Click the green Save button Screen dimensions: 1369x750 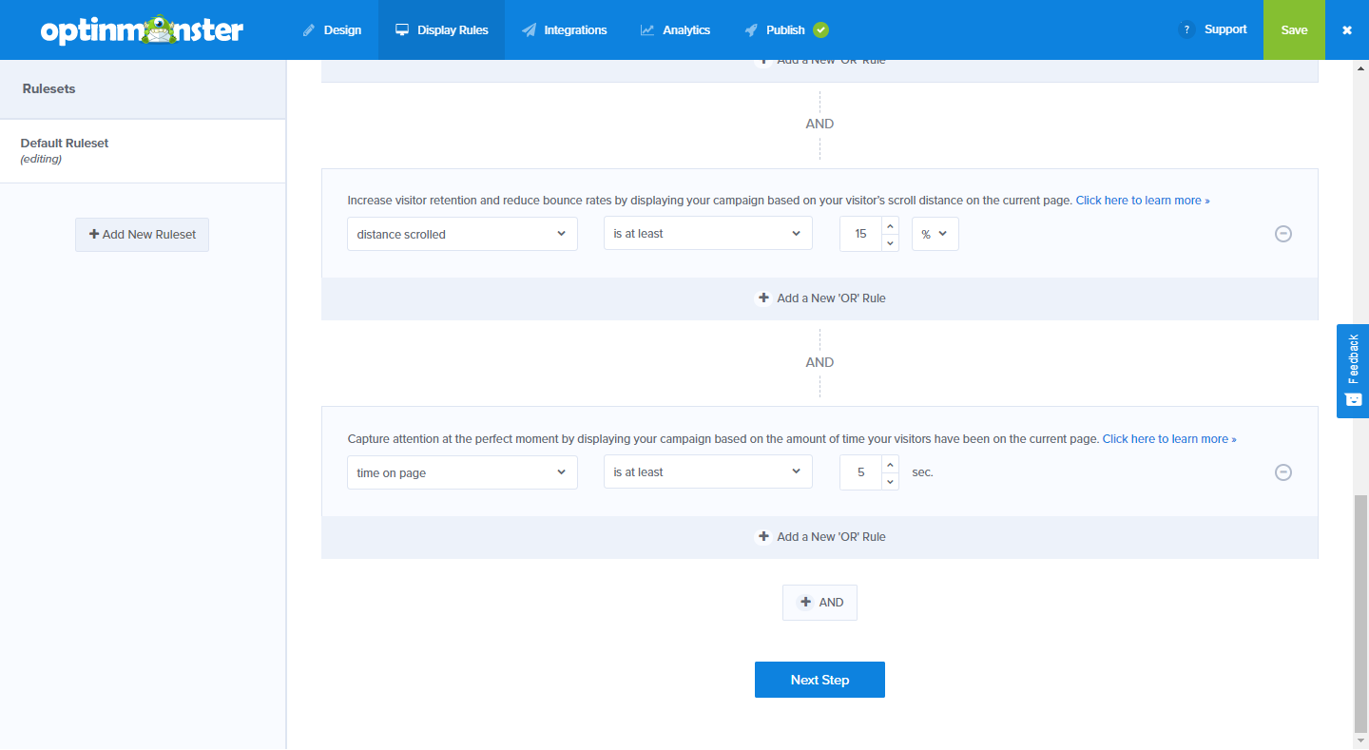1294,29
